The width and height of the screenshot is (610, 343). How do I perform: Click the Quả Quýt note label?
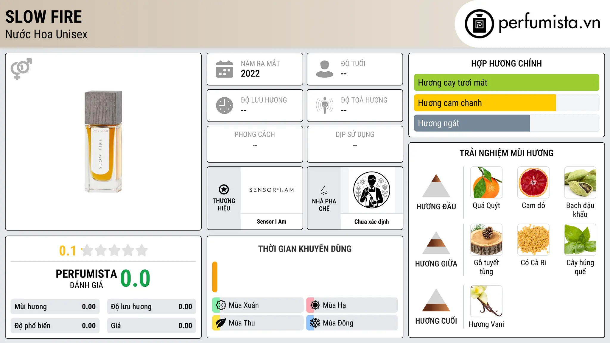pyautogui.click(x=486, y=205)
